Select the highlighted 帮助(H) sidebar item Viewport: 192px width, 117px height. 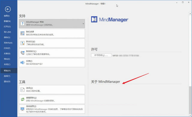click(9, 71)
